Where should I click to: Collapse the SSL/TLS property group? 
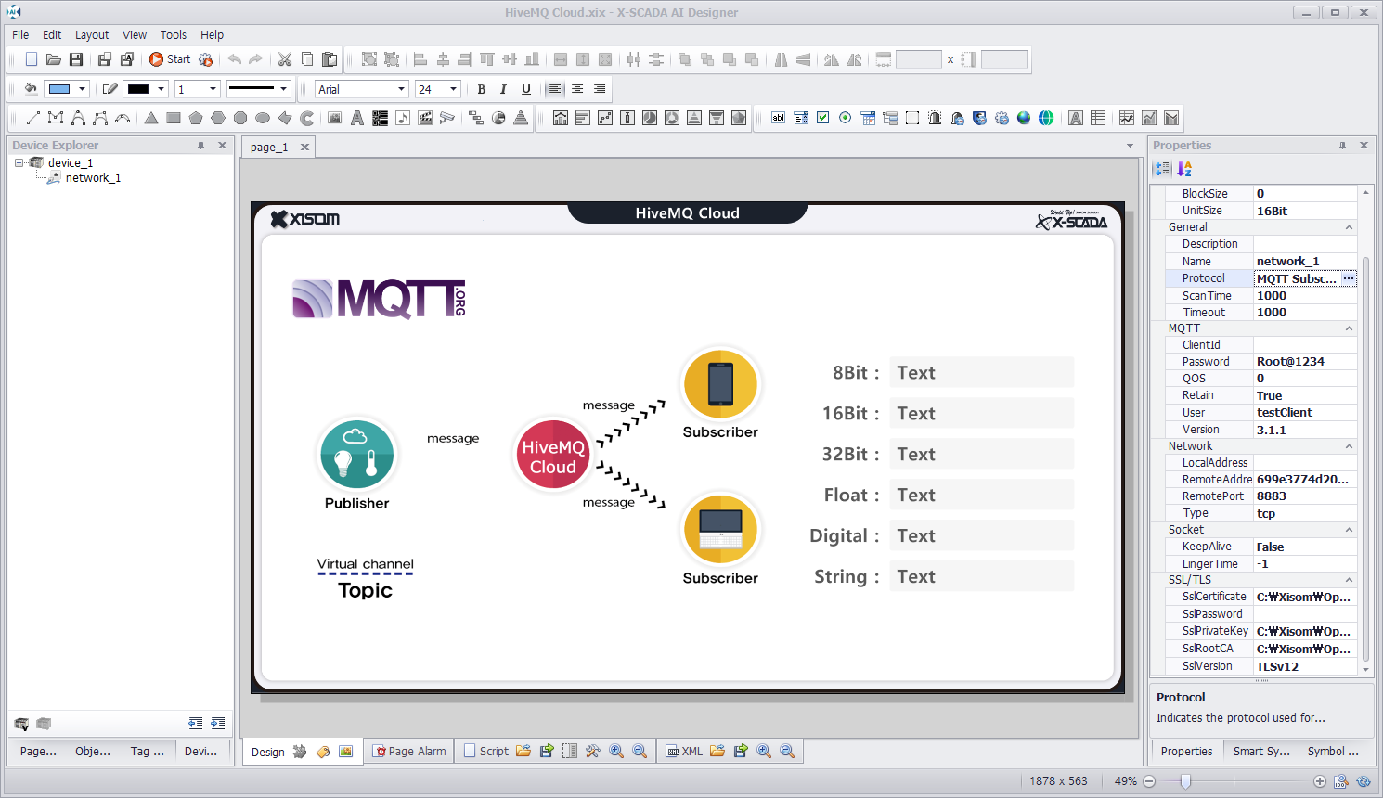click(1349, 580)
